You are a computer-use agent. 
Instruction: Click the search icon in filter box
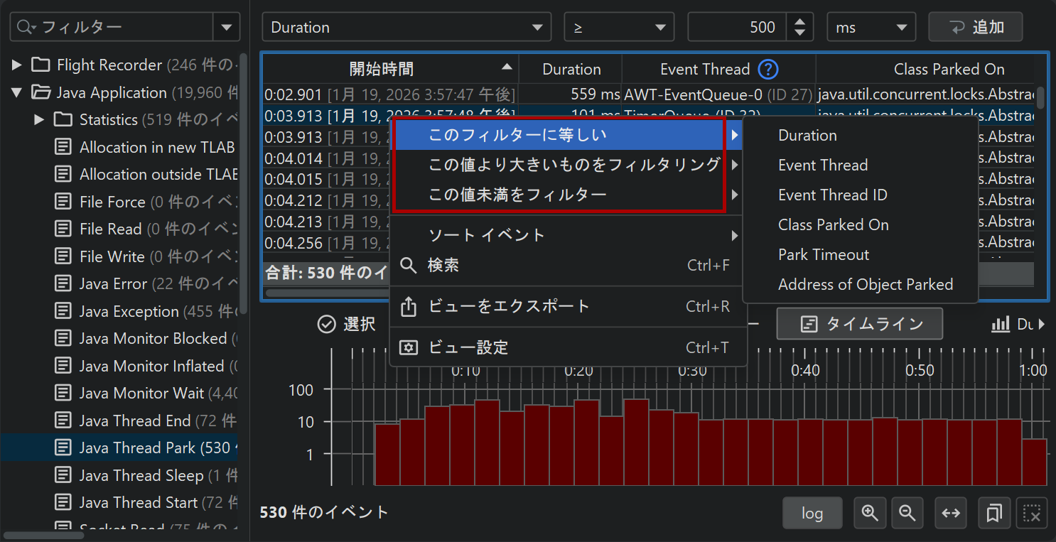[26, 28]
